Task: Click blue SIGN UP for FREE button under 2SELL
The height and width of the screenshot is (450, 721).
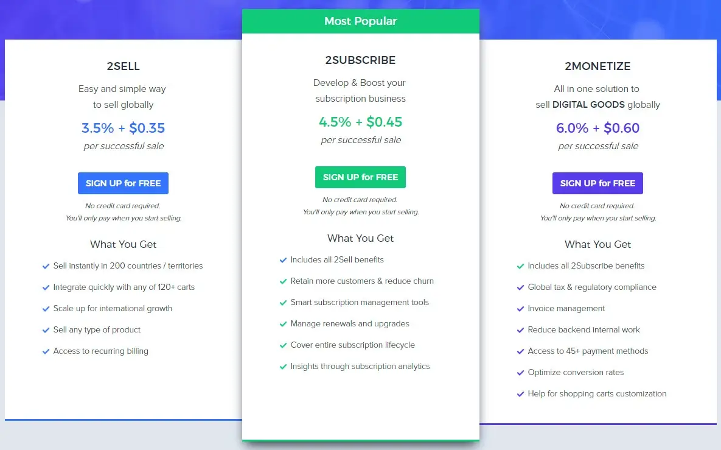Action: coord(123,183)
